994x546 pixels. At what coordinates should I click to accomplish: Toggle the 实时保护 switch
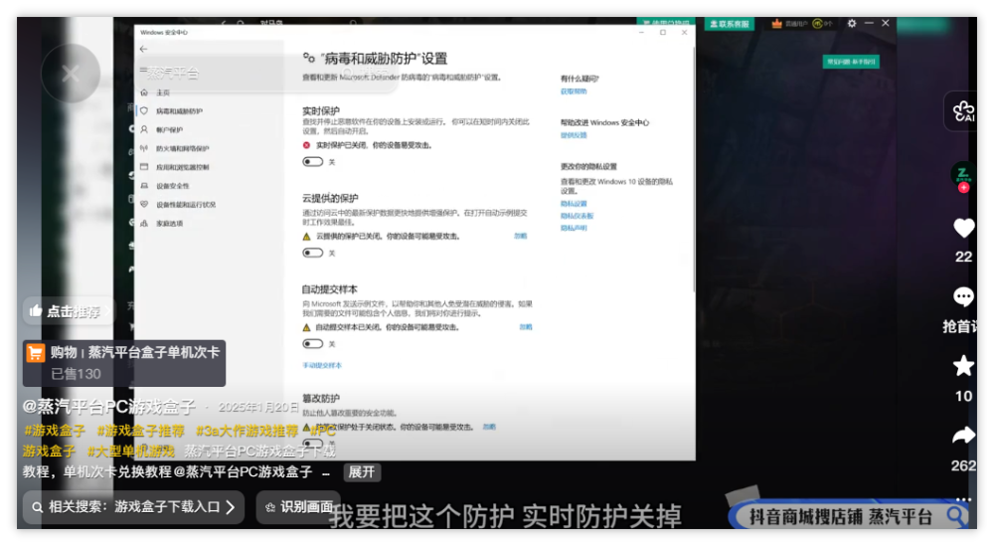(x=312, y=162)
